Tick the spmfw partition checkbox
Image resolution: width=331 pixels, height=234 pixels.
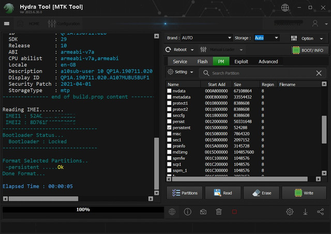[x=169, y=158]
